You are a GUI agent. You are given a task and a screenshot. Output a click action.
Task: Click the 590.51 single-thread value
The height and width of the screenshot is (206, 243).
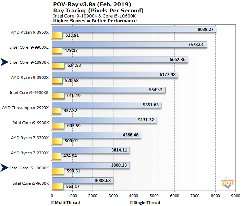(73, 171)
